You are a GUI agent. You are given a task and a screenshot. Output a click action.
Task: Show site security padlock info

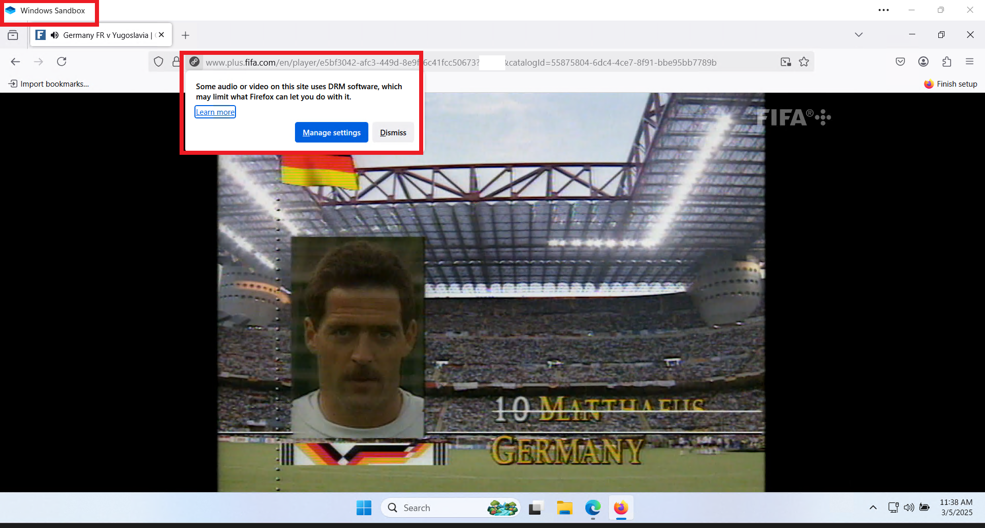point(176,62)
